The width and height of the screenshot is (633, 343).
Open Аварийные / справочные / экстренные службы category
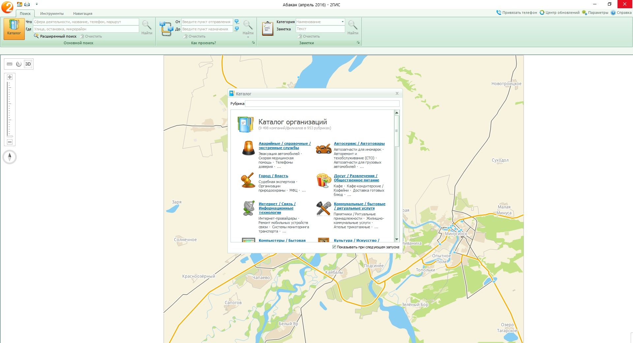pos(285,145)
